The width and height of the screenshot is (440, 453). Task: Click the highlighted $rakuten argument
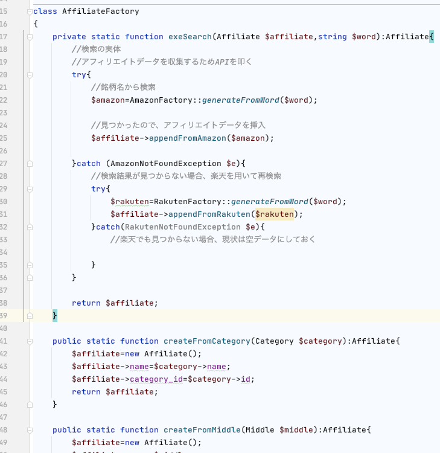coord(274,214)
